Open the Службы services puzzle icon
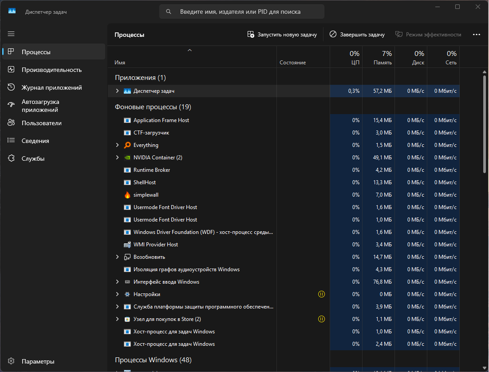 pyautogui.click(x=11, y=158)
